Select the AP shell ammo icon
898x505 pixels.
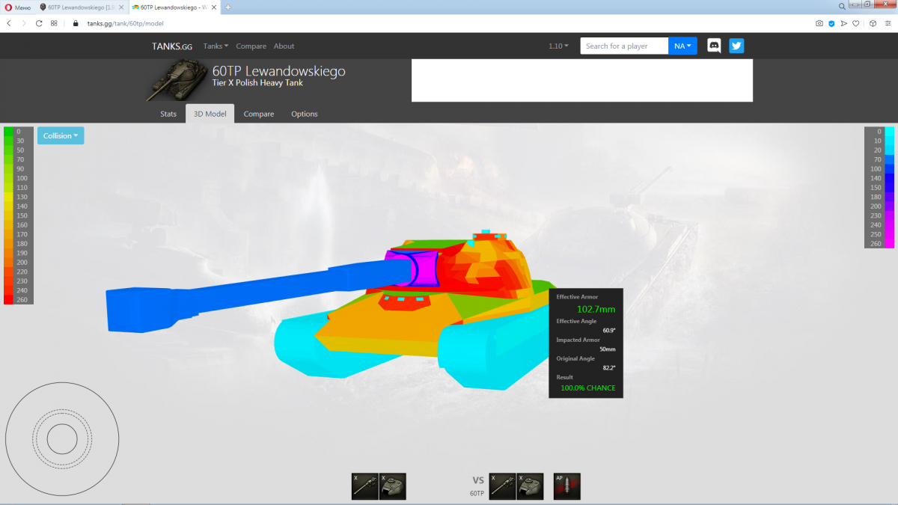(567, 486)
